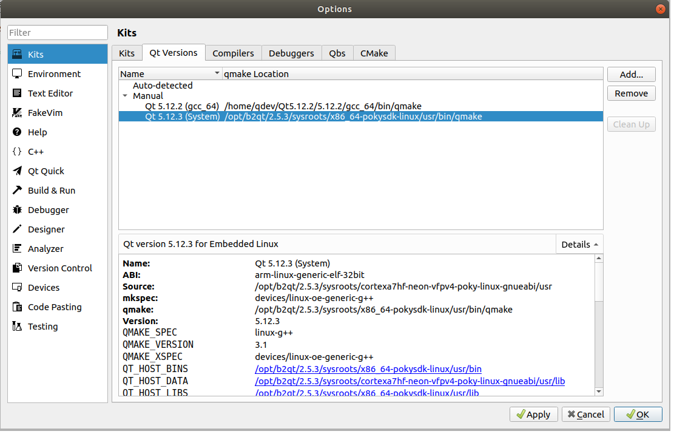Viewport: 674px width, 434px height.
Task: Click the Clean Up button
Action: coord(631,124)
